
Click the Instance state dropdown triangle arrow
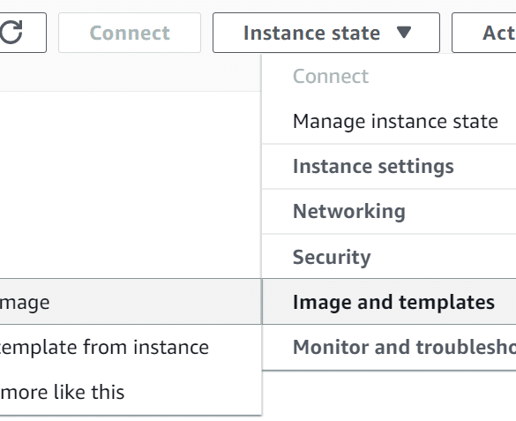pos(404,32)
